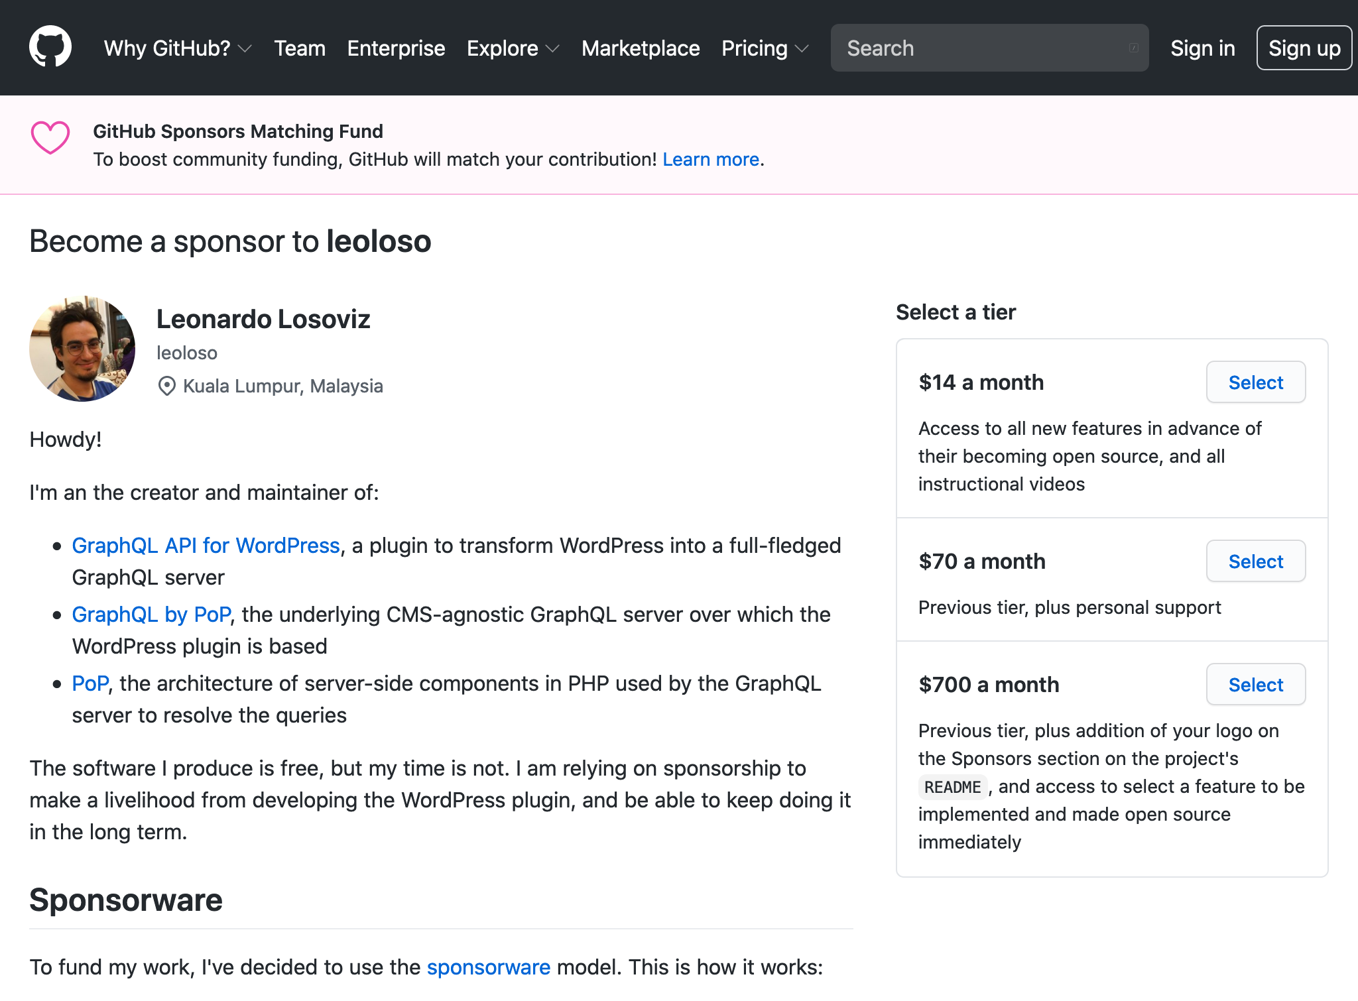Click the search bar icon
Screen dimensions: 1358x1001
(1133, 48)
